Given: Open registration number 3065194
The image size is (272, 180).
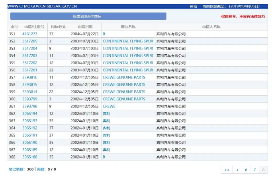Looking at the screenshot, I should point(29,113).
